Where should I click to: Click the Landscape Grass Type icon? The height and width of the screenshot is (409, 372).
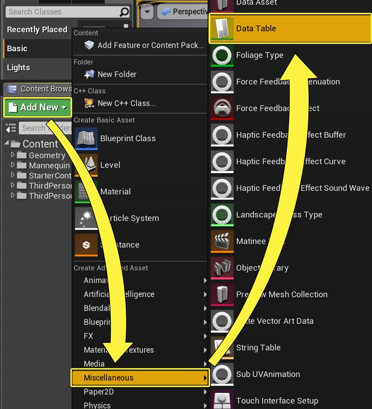coord(222,215)
